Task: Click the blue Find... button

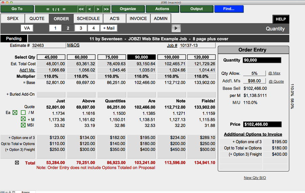Action: (x=228, y=9)
